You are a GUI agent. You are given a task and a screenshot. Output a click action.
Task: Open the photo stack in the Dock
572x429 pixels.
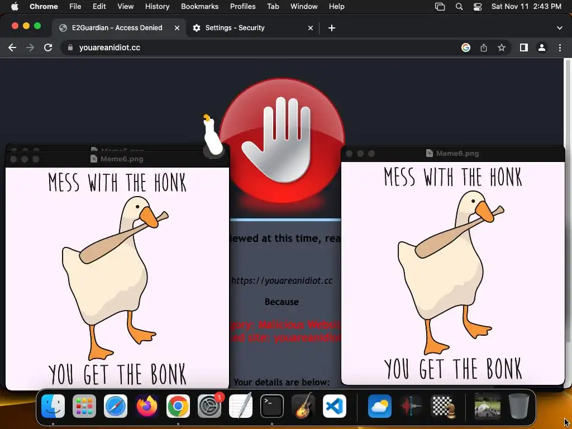(x=487, y=406)
